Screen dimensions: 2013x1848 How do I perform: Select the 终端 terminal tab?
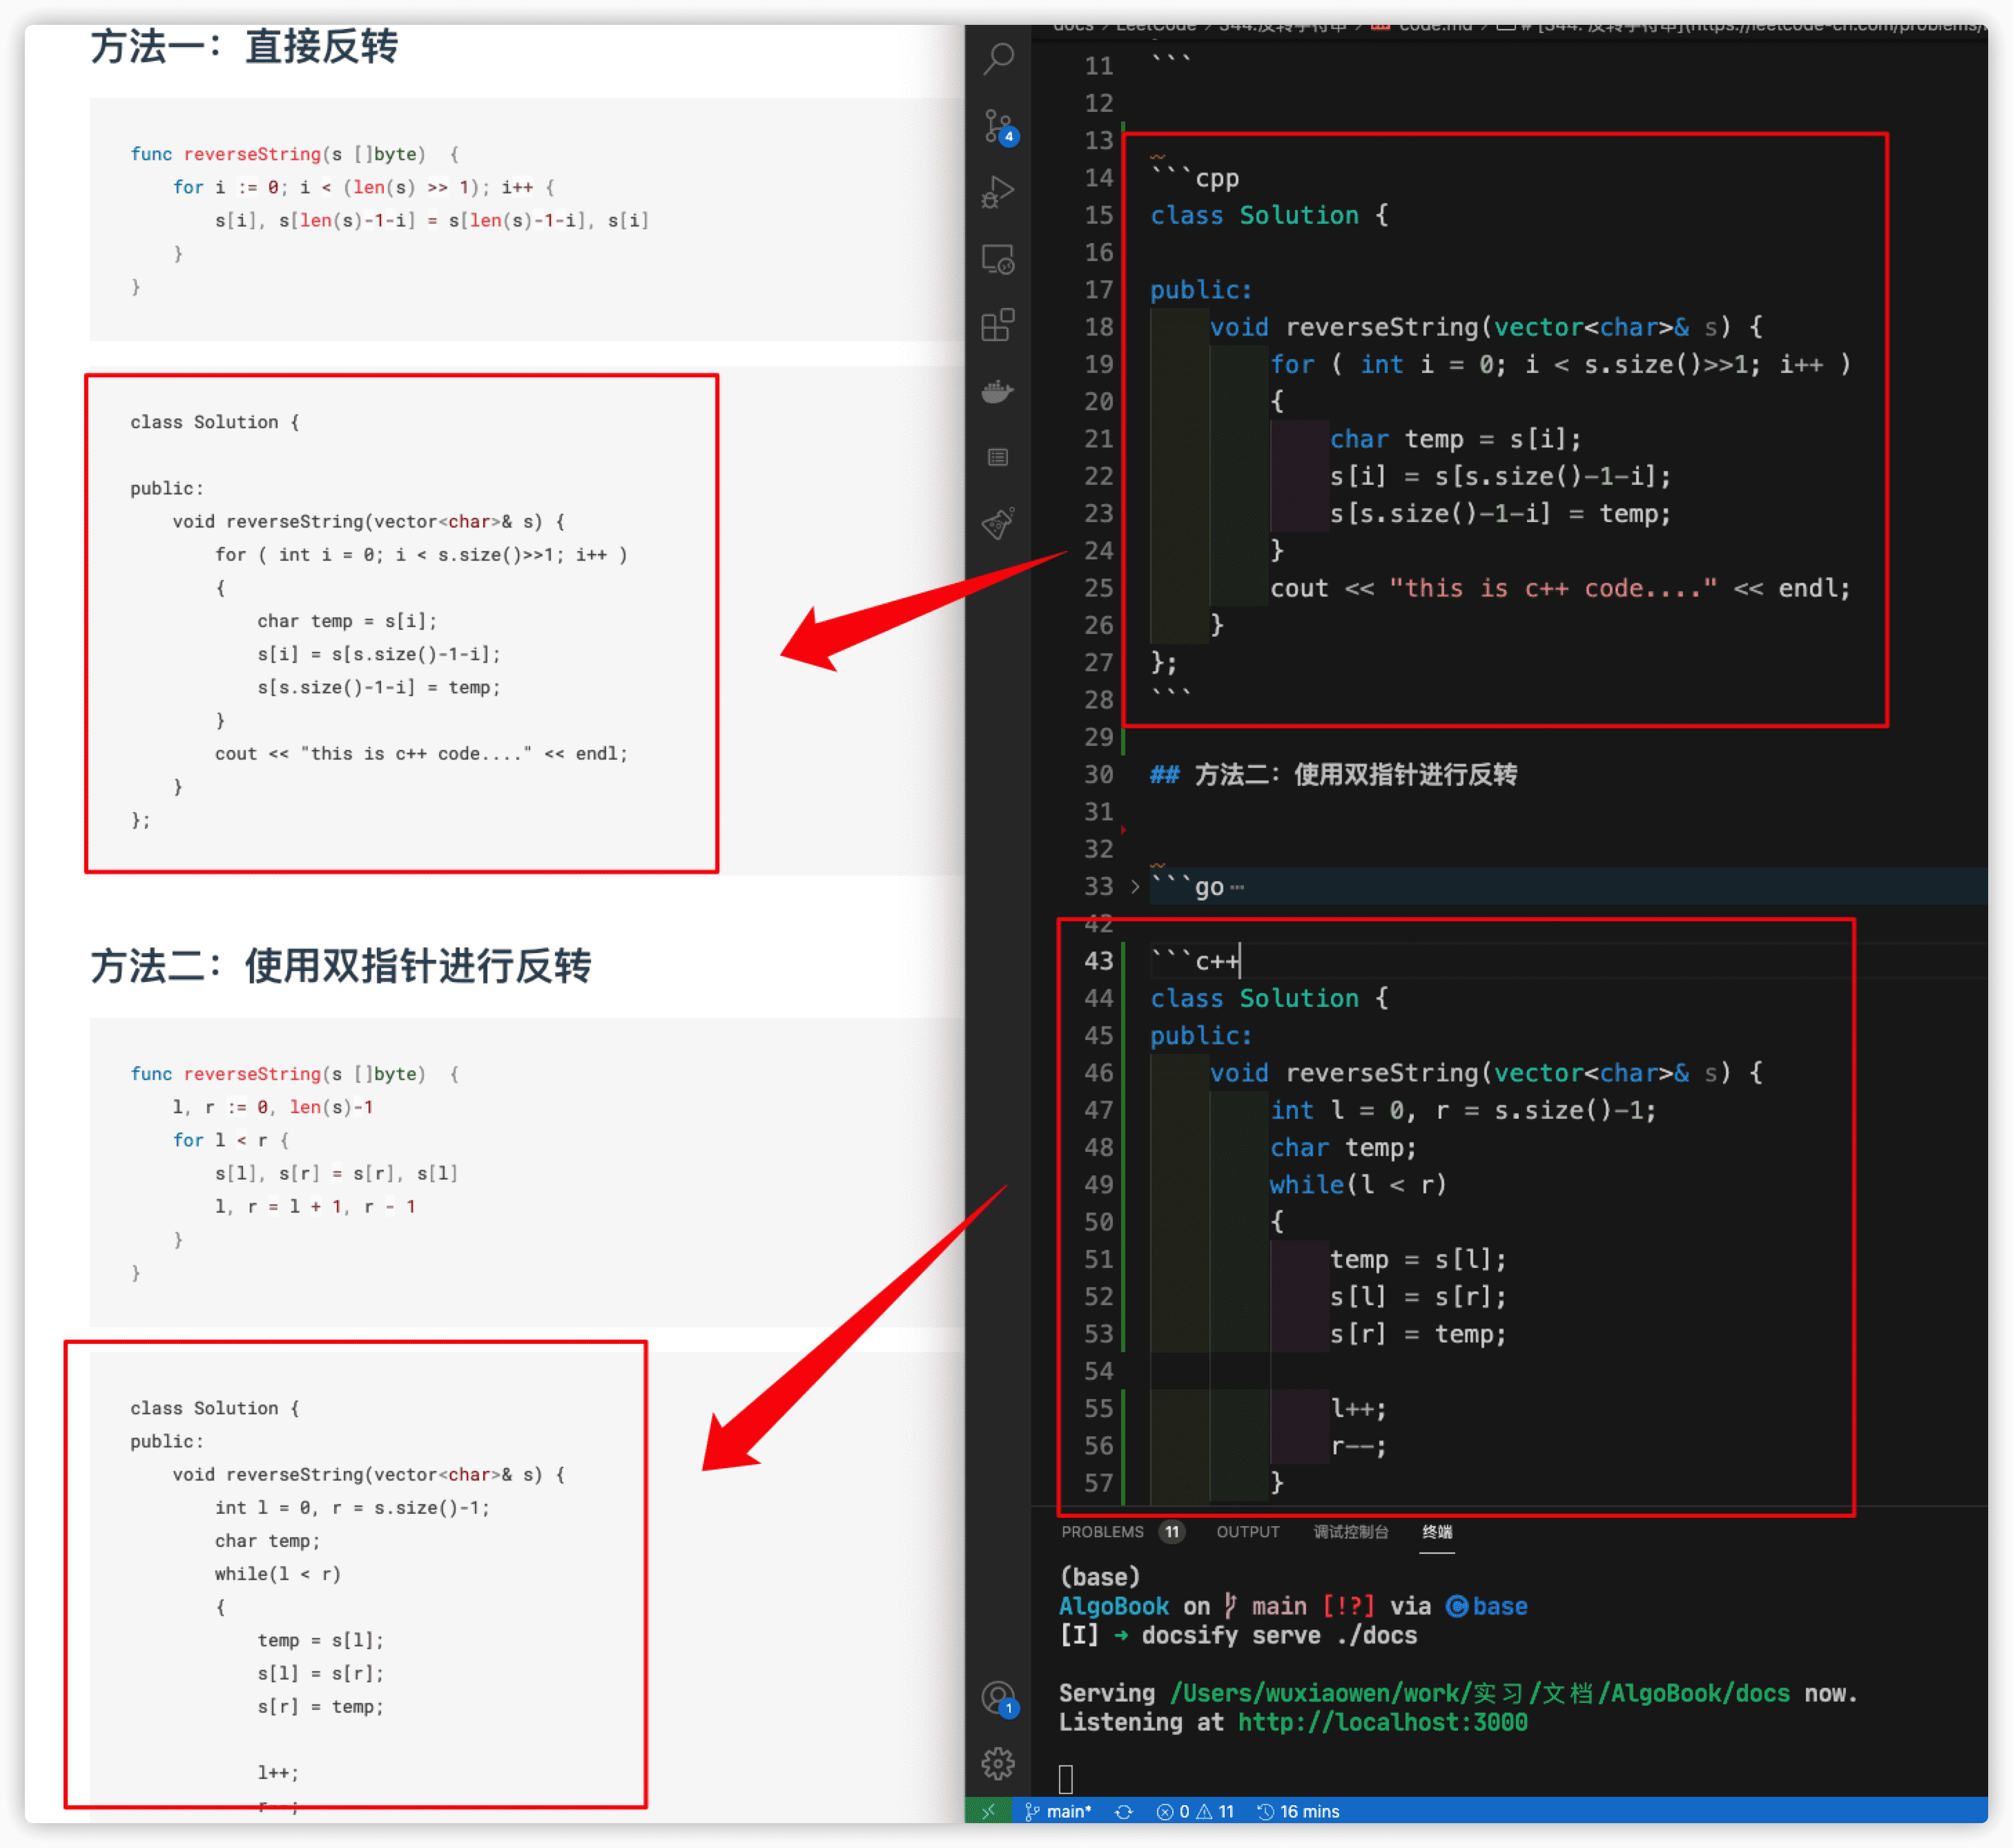coord(1437,1532)
